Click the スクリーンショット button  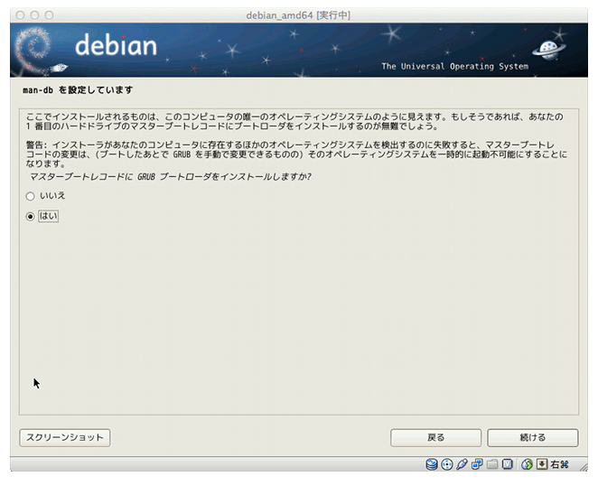(64, 438)
